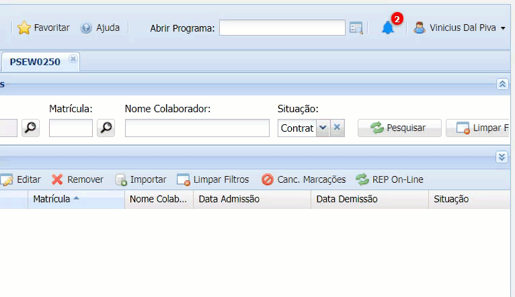Close the PSEW0250 tab
515x297 pixels.
click(x=73, y=59)
